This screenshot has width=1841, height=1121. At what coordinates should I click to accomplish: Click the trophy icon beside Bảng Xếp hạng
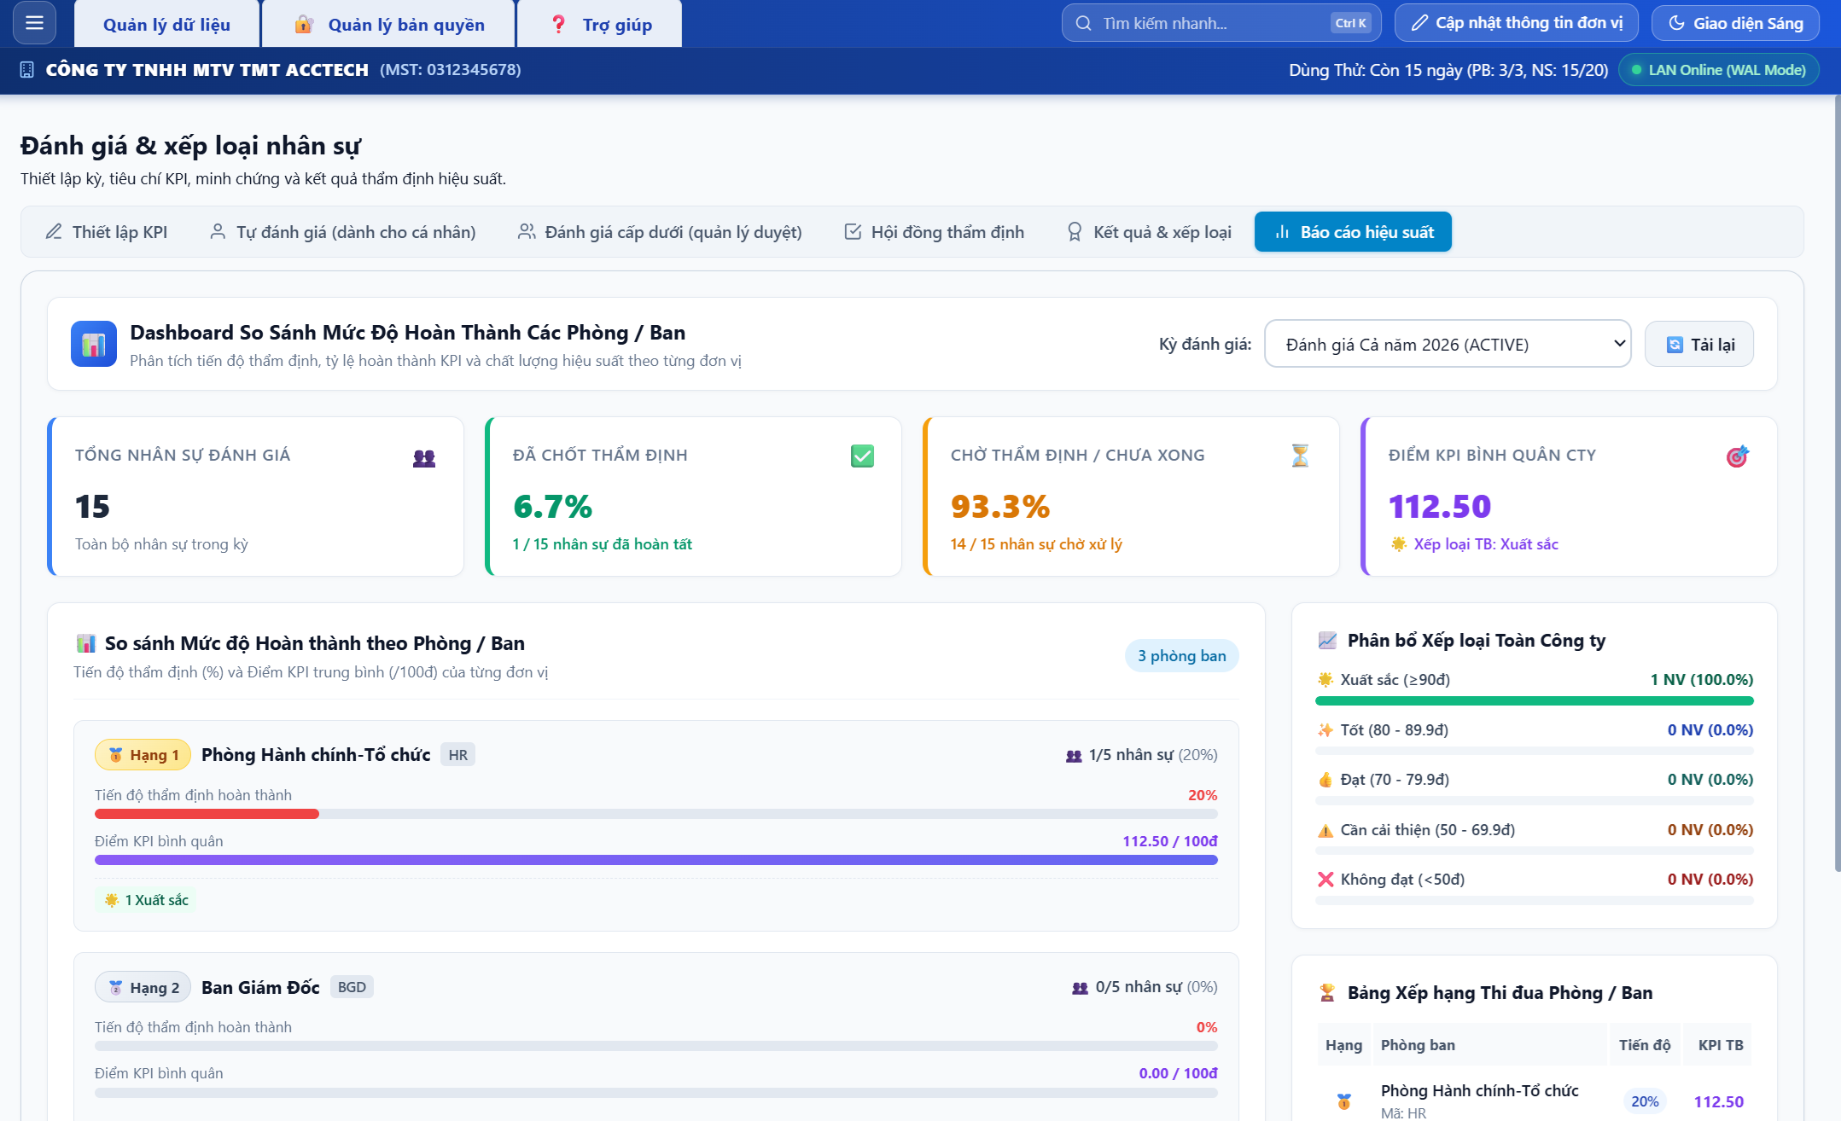tap(1327, 992)
